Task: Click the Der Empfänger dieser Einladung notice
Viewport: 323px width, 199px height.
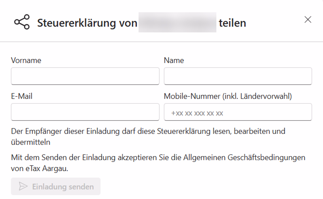Action: click(x=148, y=131)
